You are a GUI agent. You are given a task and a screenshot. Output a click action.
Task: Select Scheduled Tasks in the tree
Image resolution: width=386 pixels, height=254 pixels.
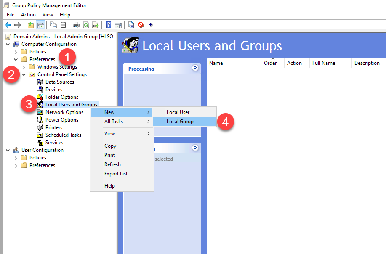[x=63, y=135]
